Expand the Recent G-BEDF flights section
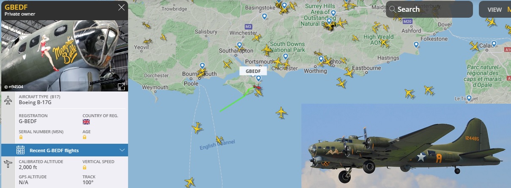The width and height of the screenshot is (511, 188). 122,150
